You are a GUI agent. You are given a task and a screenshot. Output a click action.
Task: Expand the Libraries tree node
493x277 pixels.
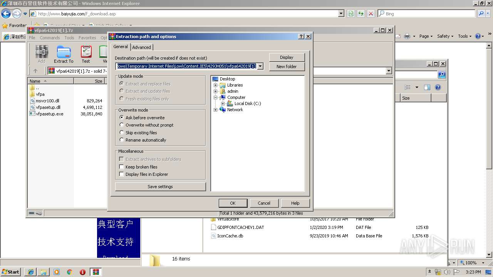coord(216,85)
